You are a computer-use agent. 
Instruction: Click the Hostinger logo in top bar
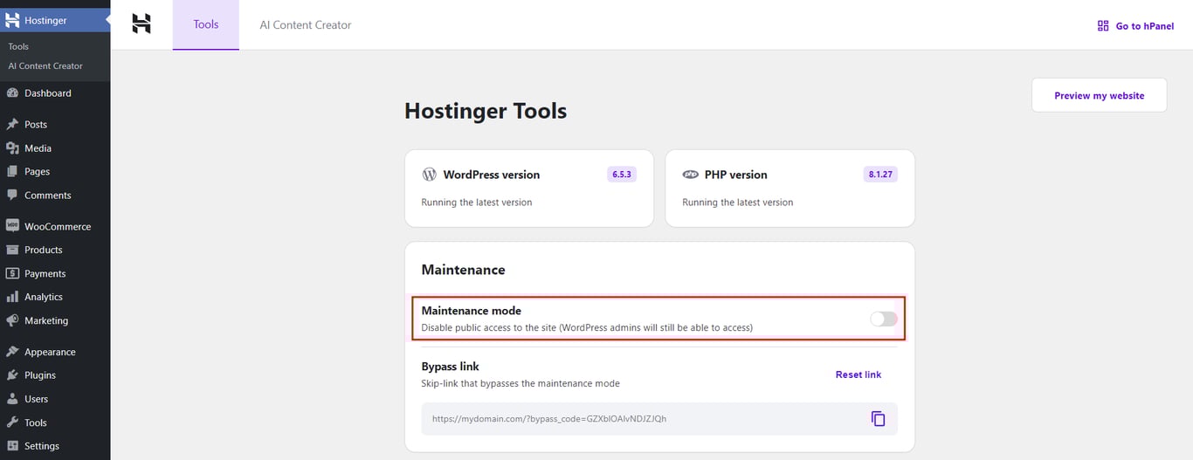click(x=141, y=24)
